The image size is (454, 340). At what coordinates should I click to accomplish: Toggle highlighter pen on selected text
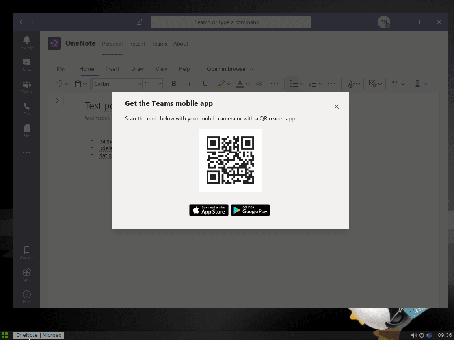click(x=221, y=83)
